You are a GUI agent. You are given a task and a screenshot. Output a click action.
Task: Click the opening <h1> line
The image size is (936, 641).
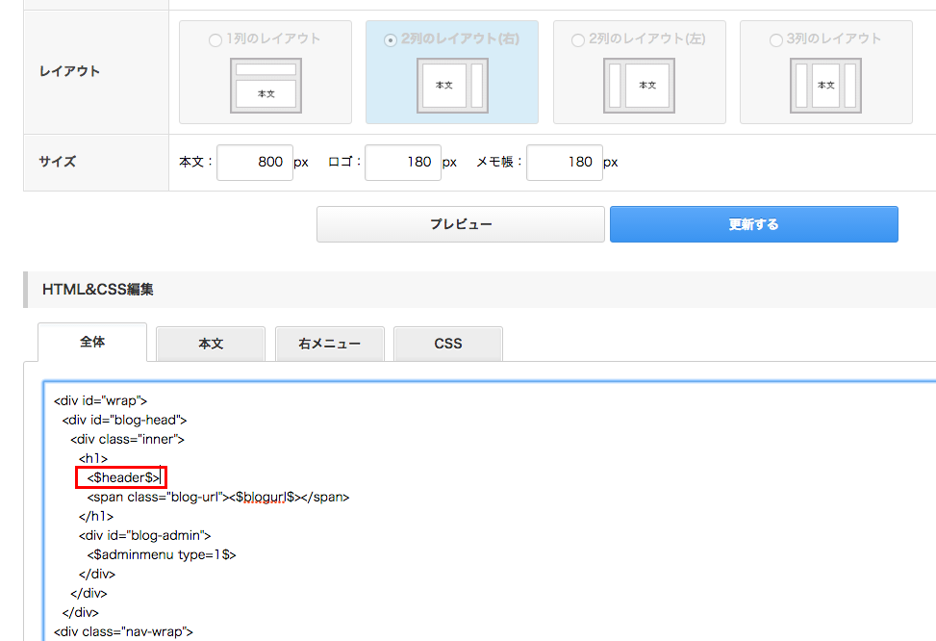93,458
